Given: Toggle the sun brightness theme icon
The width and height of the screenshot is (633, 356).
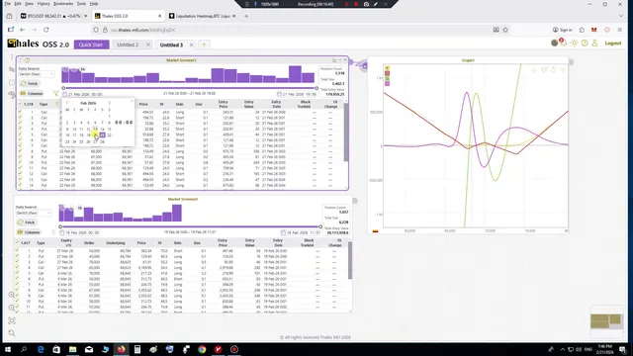Looking at the screenshot, I should pyautogui.click(x=574, y=44).
